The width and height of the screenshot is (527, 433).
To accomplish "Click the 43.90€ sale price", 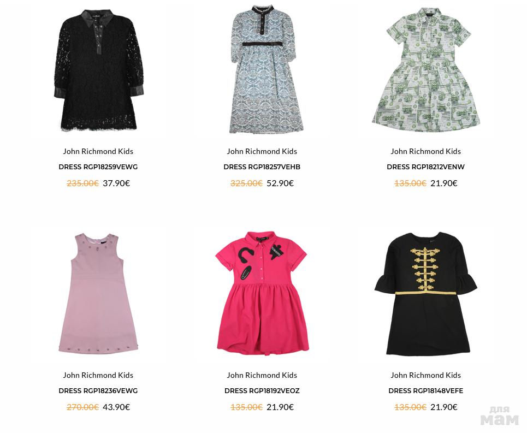I will (116, 407).
